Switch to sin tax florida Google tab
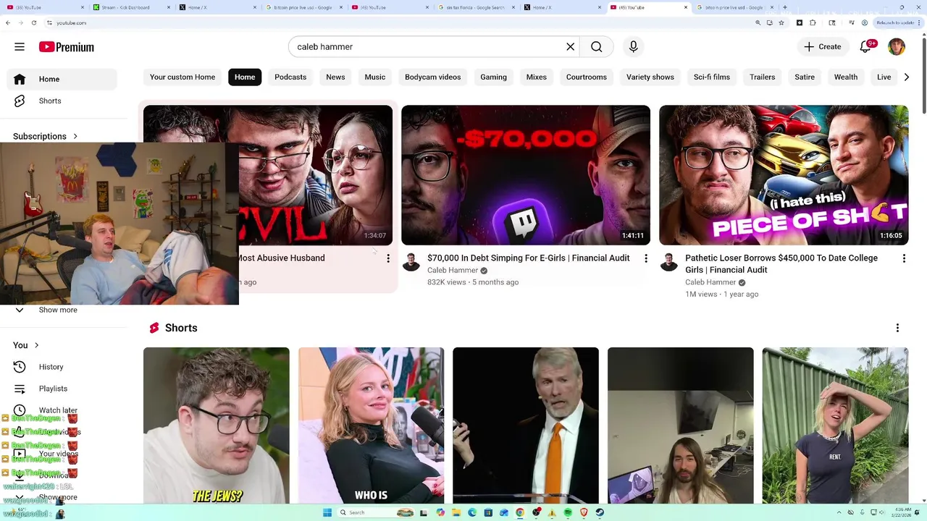927x521 pixels. (476, 7)
